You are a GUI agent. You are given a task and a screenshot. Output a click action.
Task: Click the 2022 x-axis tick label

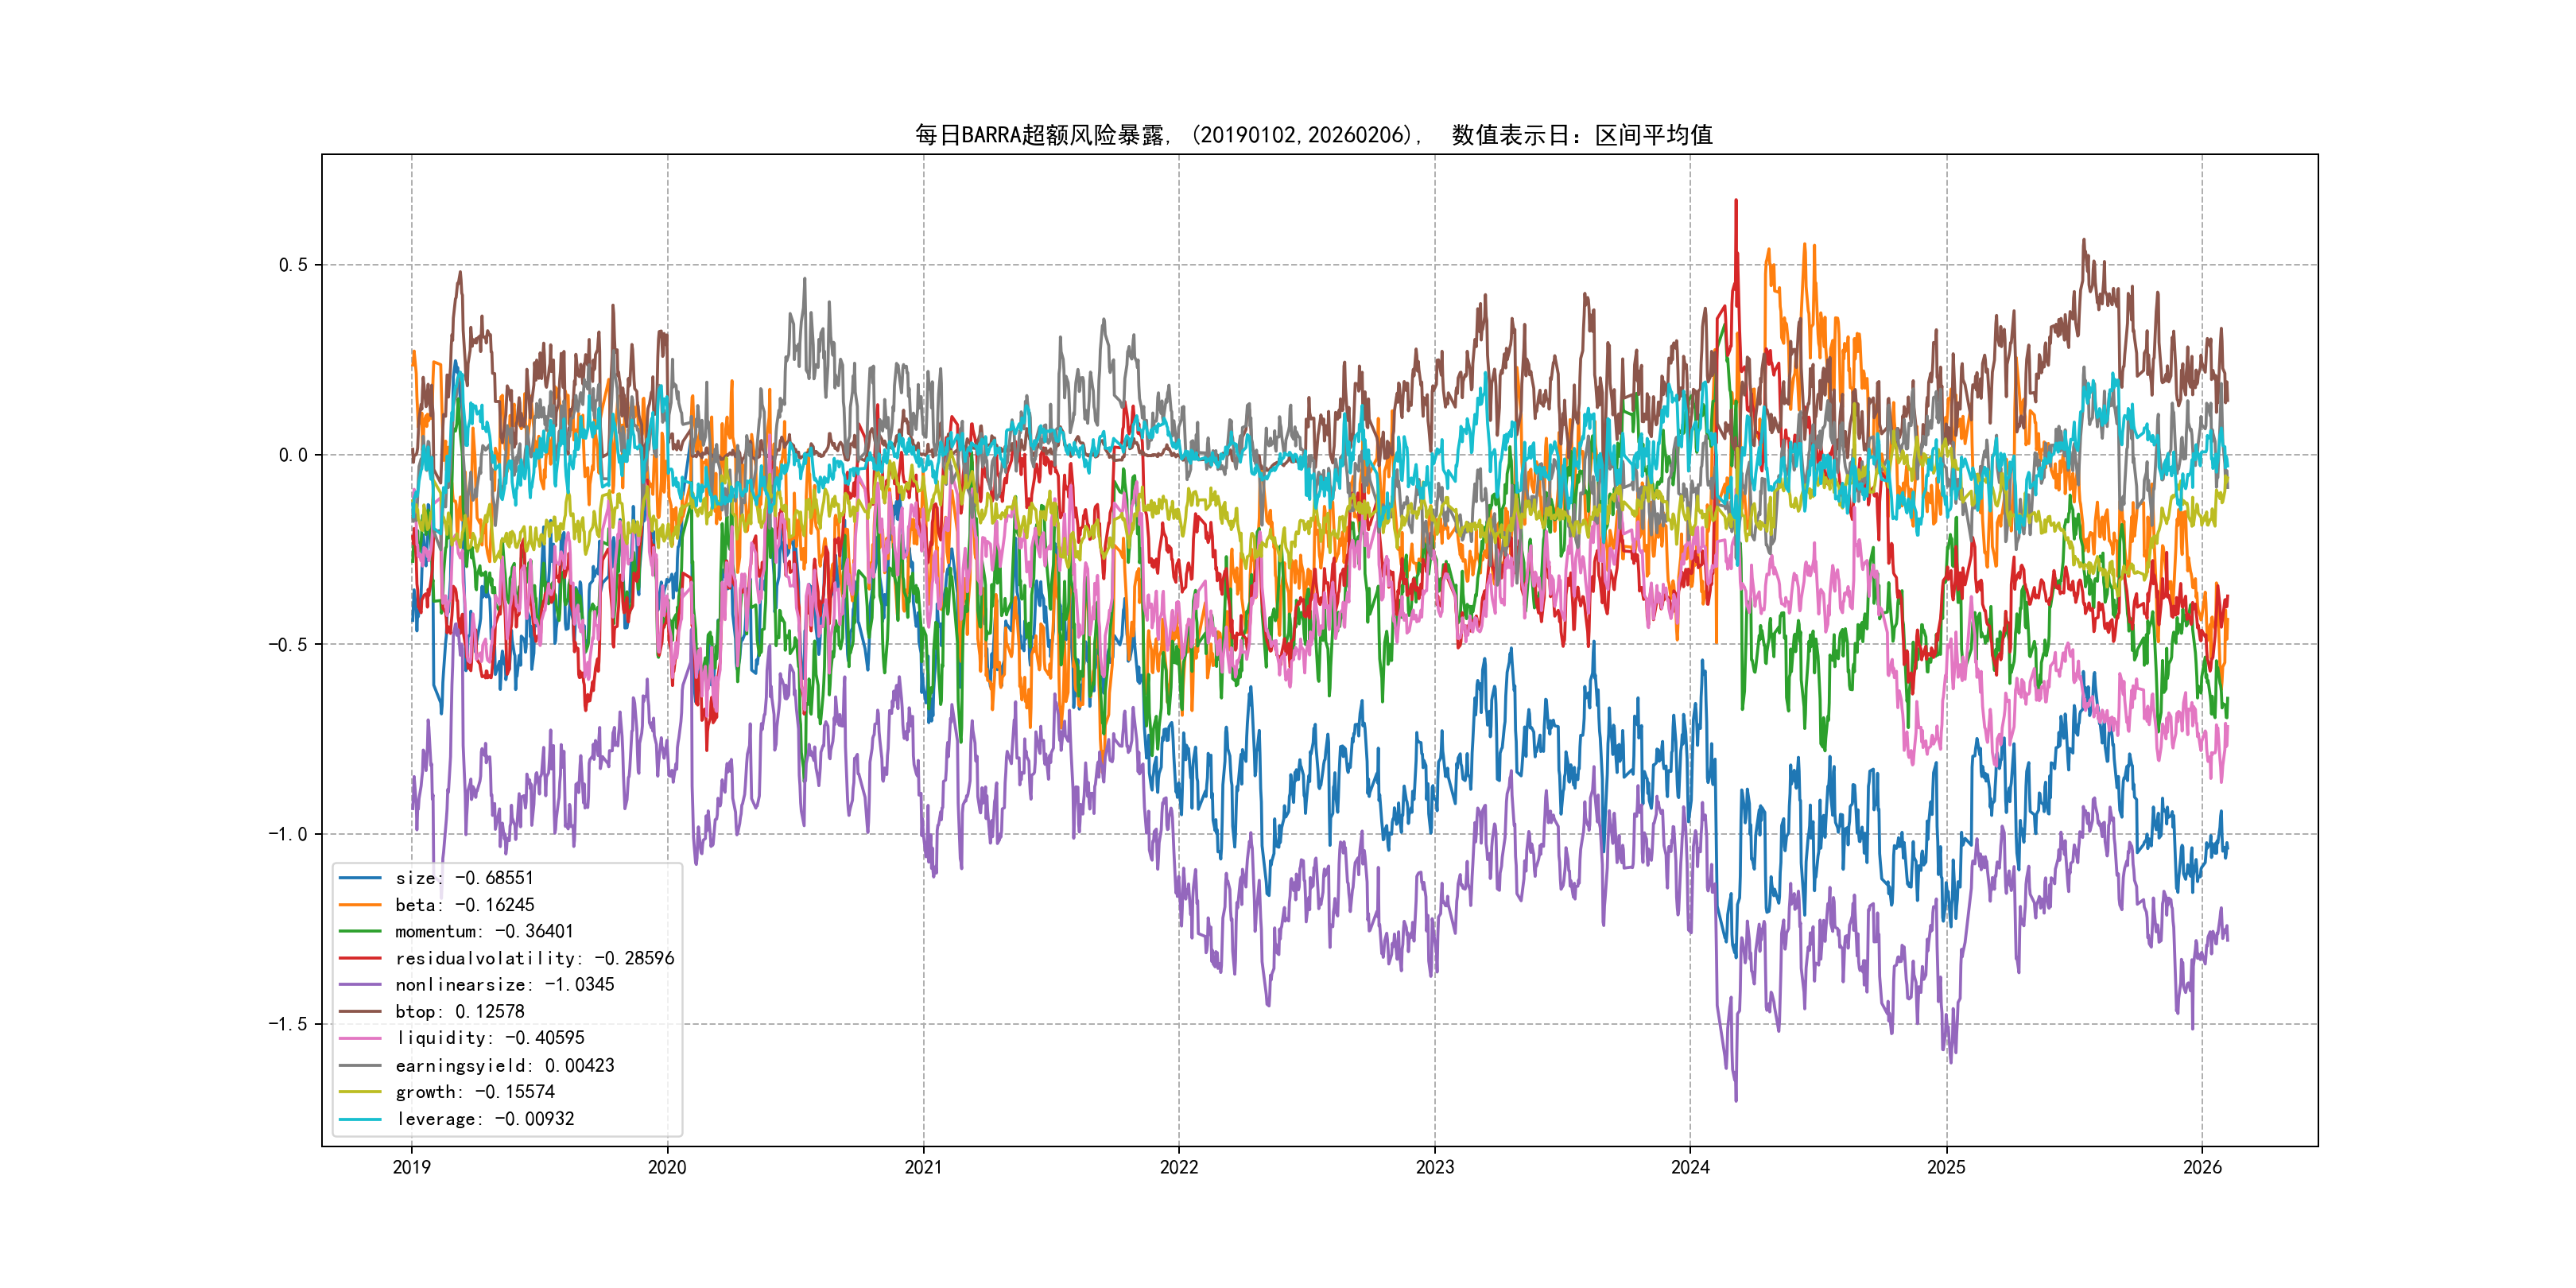pos(1178,1167)
